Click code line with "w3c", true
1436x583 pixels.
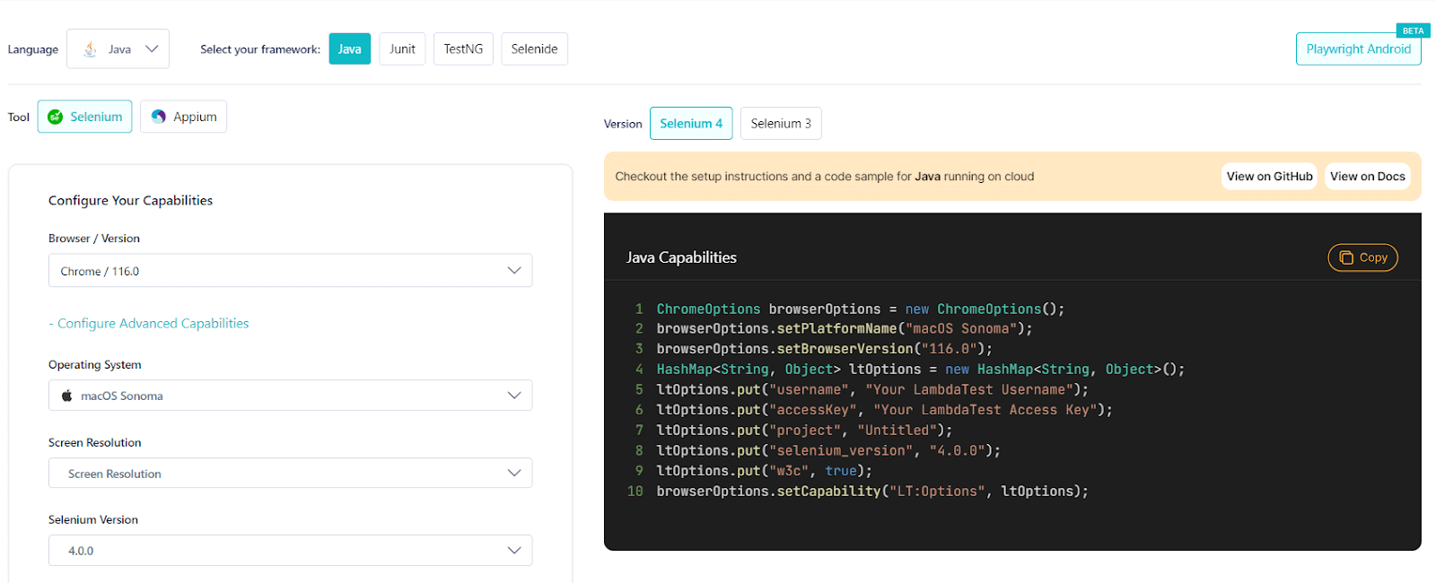(x=764, y=471)
